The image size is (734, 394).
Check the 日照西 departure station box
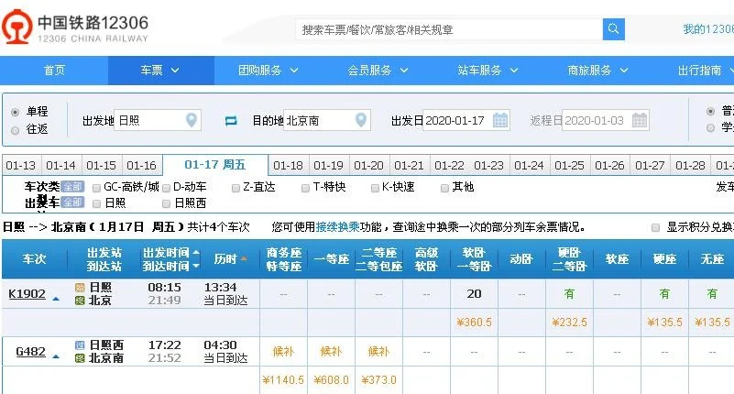tap(166, 203)
